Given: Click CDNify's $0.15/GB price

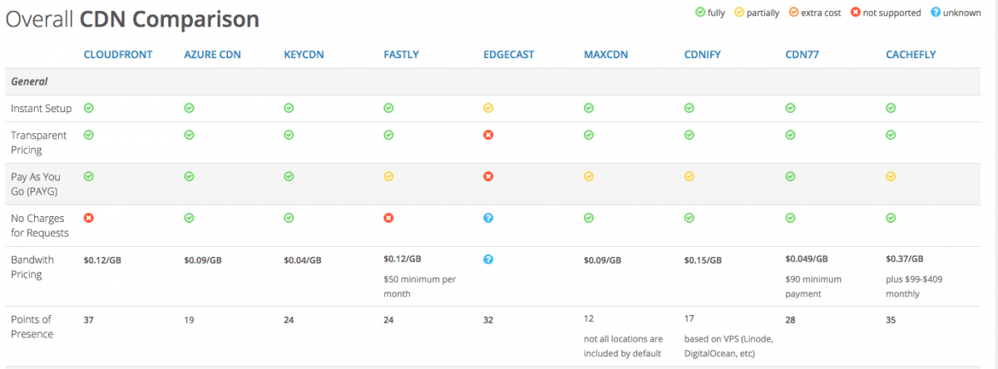Looking at the screenshot, I should click(x=703, y=260).
